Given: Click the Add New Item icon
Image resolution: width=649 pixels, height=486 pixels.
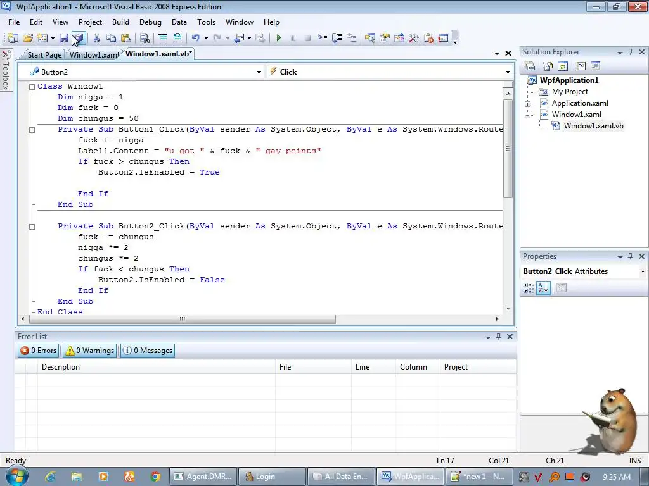Looking at the screenshot, I should [x=42, y=38].
